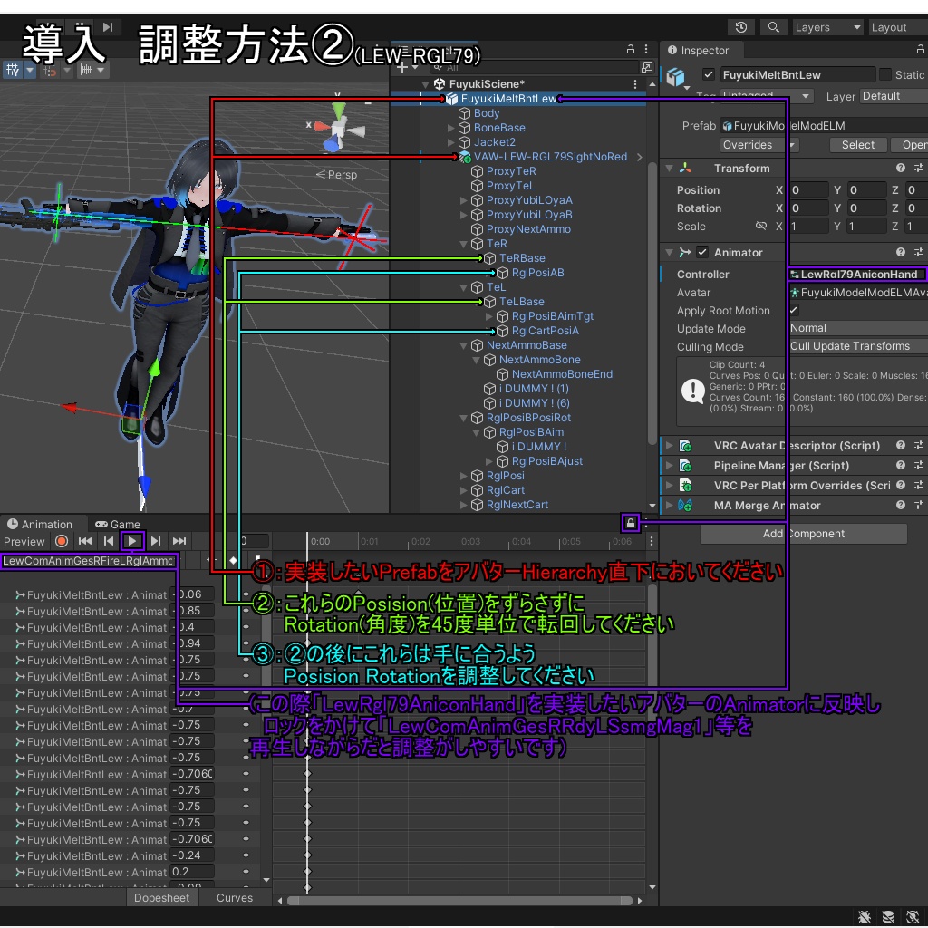Click the Animator component icon in the Inspector

(x=687, y=253)
